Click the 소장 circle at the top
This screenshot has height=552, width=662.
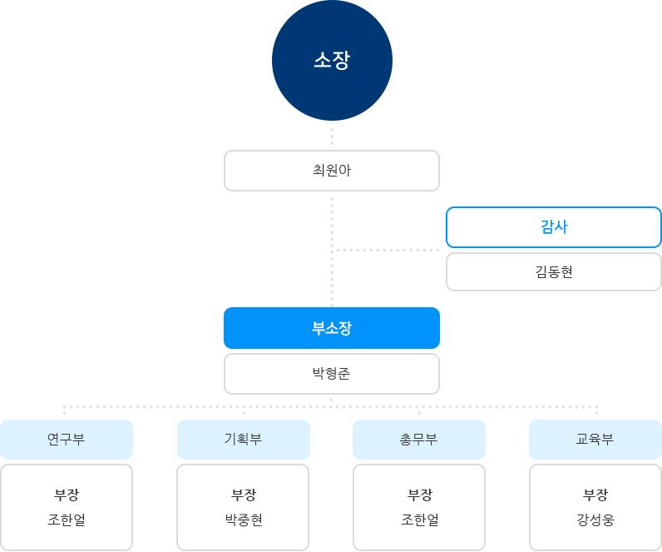[332, 61]
